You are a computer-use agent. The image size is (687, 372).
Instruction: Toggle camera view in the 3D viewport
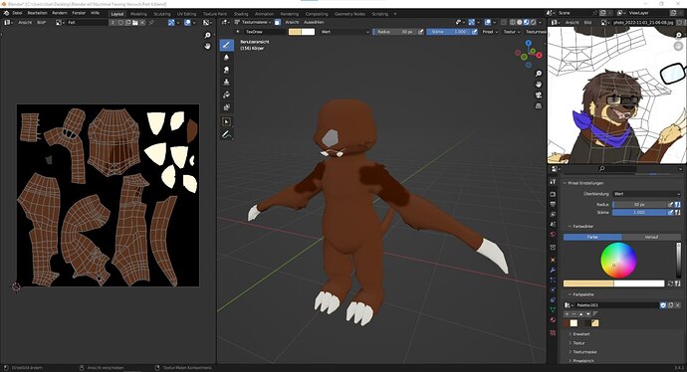click(539, 94)
